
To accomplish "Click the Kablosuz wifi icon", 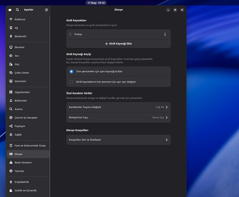I will 11,19.
